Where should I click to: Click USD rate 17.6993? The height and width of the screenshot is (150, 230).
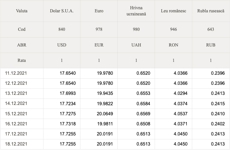pos(68,93)
